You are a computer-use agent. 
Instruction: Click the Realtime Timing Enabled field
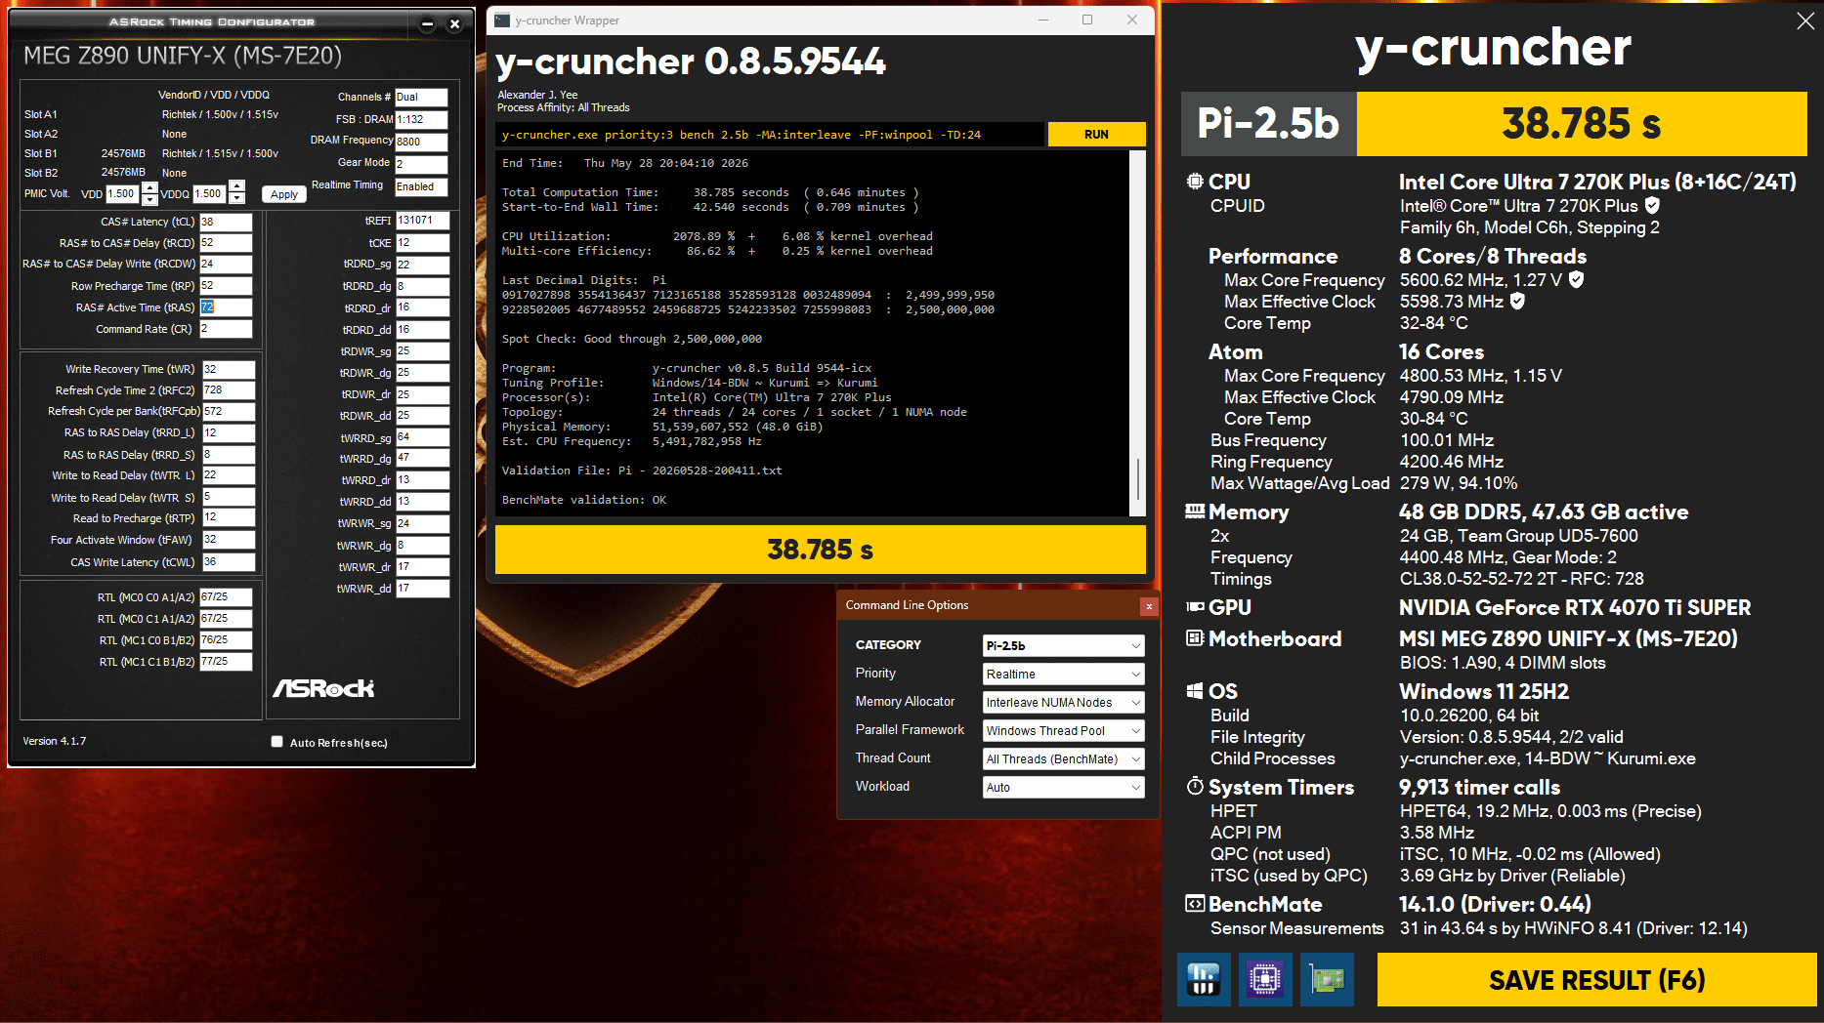(x=421, y=186)
